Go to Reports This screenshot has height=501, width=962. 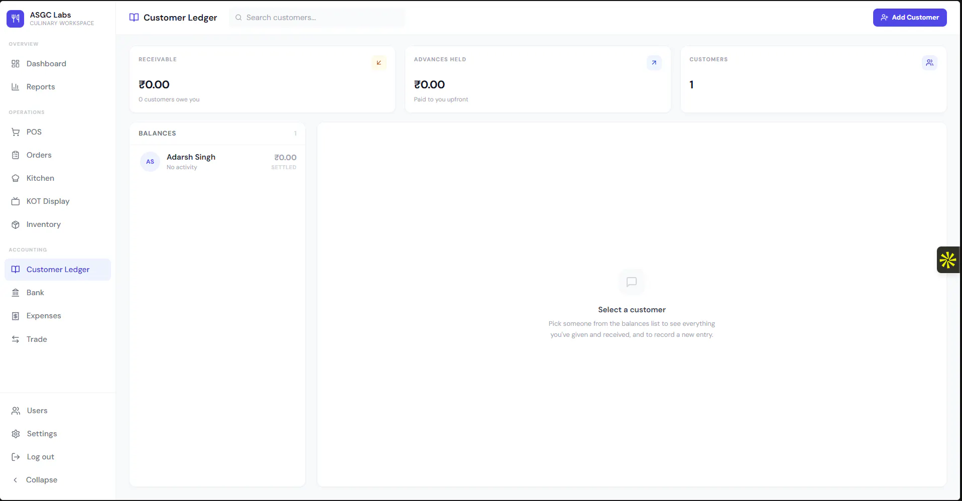coord(58,87)
